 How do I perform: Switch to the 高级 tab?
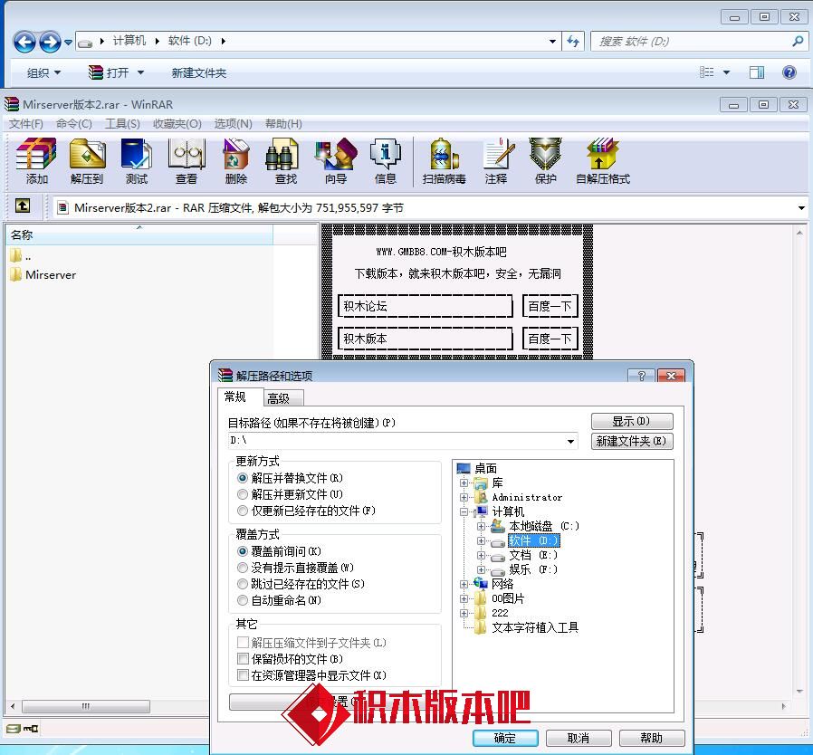point(283,398)
